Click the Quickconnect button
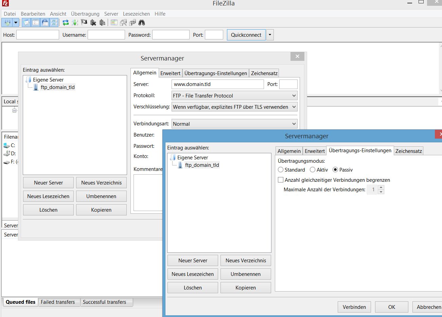The width and height of the screenshot is (442, 317). click(x=246, y=35)
